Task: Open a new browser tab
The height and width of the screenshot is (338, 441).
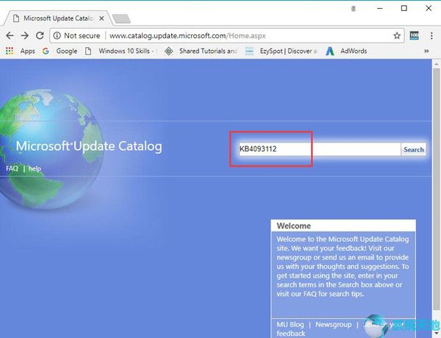Action: click(121, 18)
